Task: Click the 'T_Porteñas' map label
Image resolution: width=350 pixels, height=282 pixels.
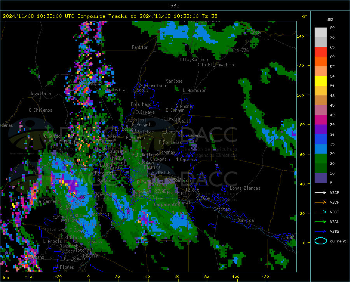Action: pos(170,142)
